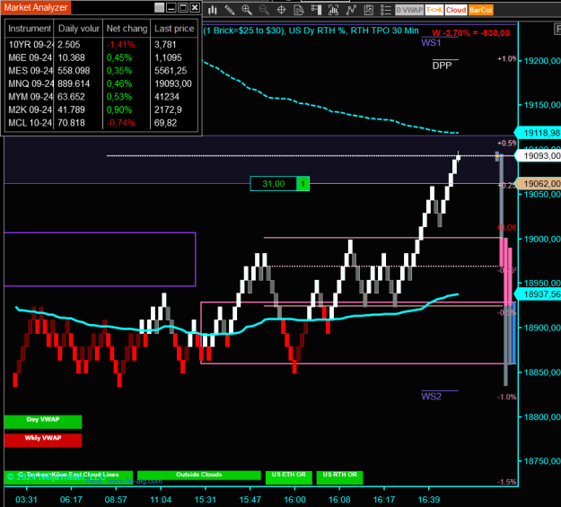Viewport: 561px width, 507px height.
Task: Toggle the Cloud toolbar button
Action: pyautogui.click(x=456, y=10)
